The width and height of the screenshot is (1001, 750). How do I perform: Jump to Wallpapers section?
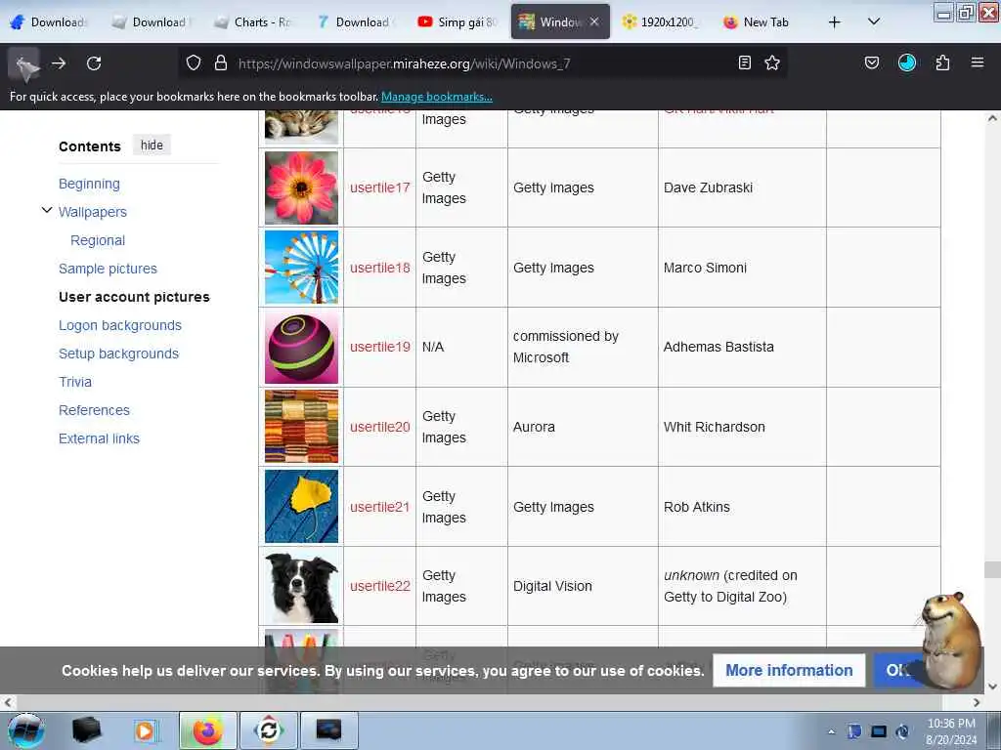pos(93,212)
